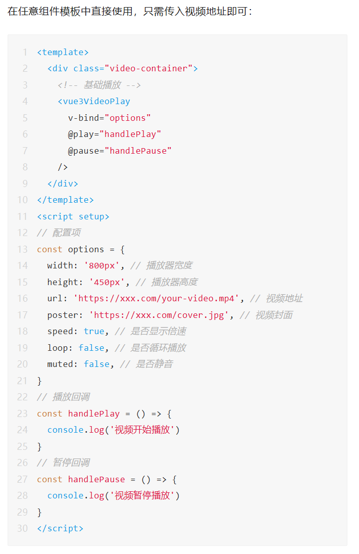This screenshot has width=359, height=554.
Task: Click the const options declaration
Action: point(80,249)
